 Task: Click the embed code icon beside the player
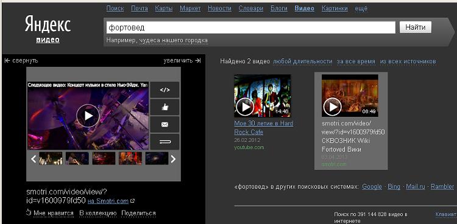click(165, 89)
